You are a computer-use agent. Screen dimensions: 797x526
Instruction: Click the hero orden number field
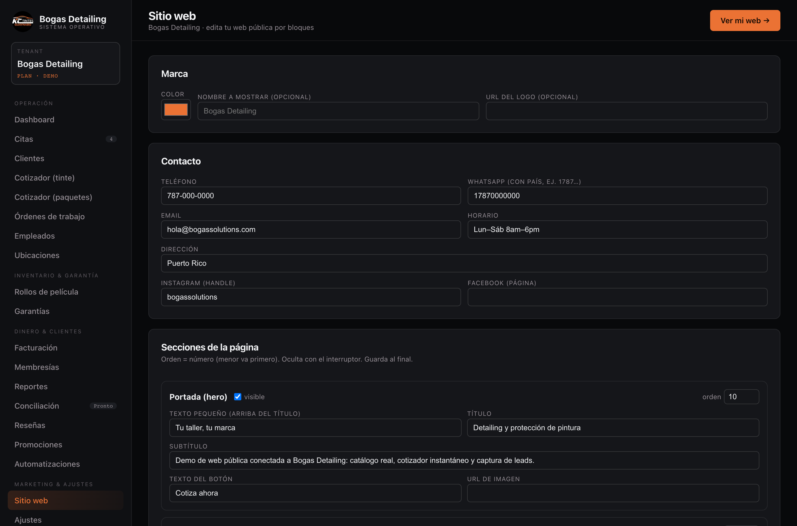(741, 397)
